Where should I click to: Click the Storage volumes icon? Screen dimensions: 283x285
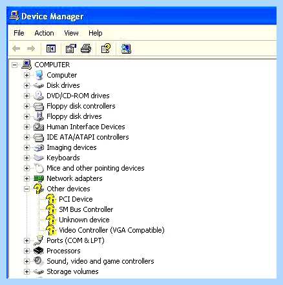coord(39,271)
